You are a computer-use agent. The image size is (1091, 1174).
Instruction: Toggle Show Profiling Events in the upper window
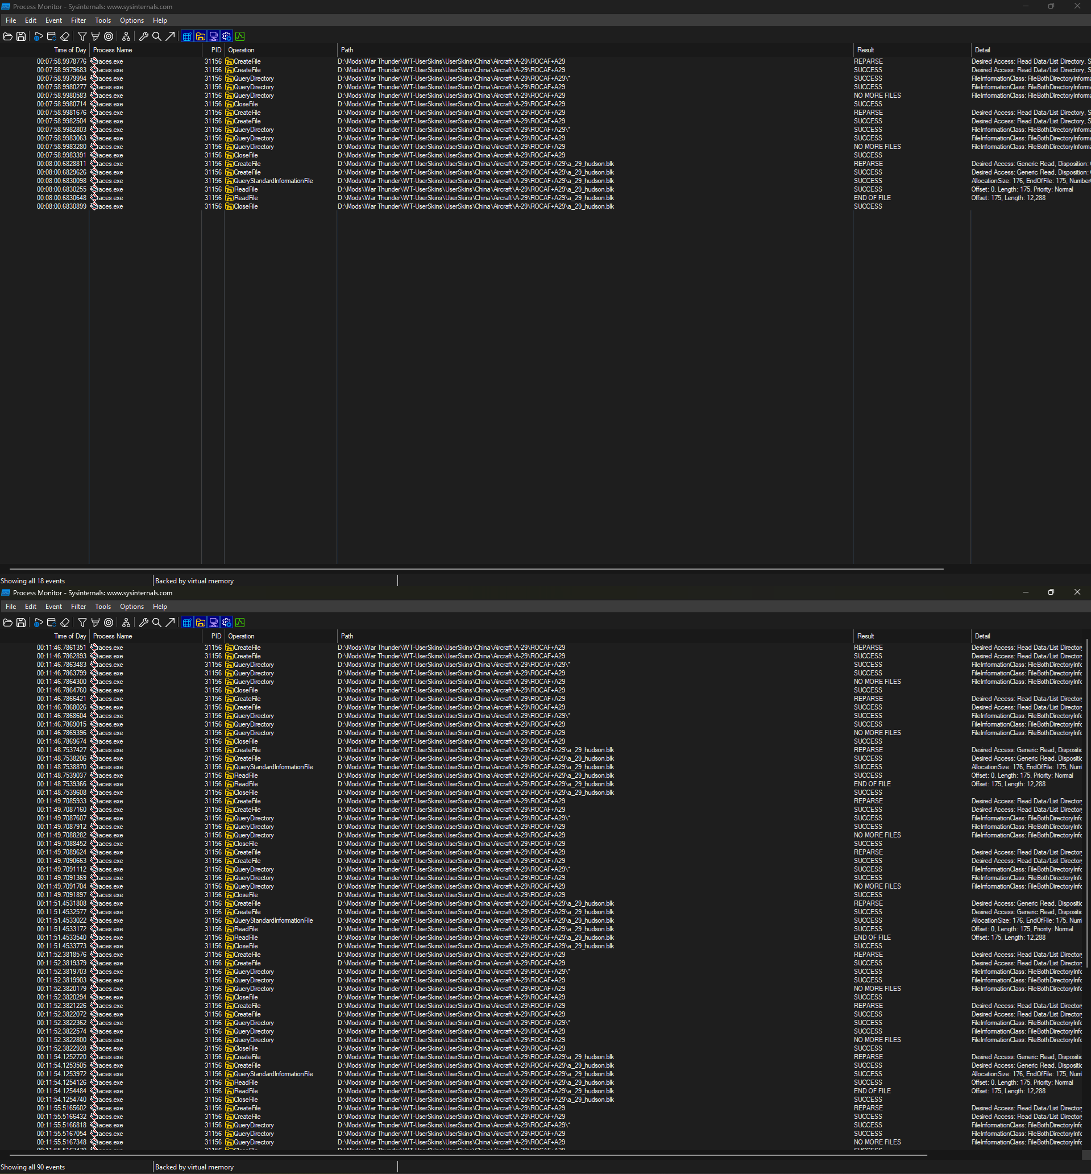(x=240, y=36)
